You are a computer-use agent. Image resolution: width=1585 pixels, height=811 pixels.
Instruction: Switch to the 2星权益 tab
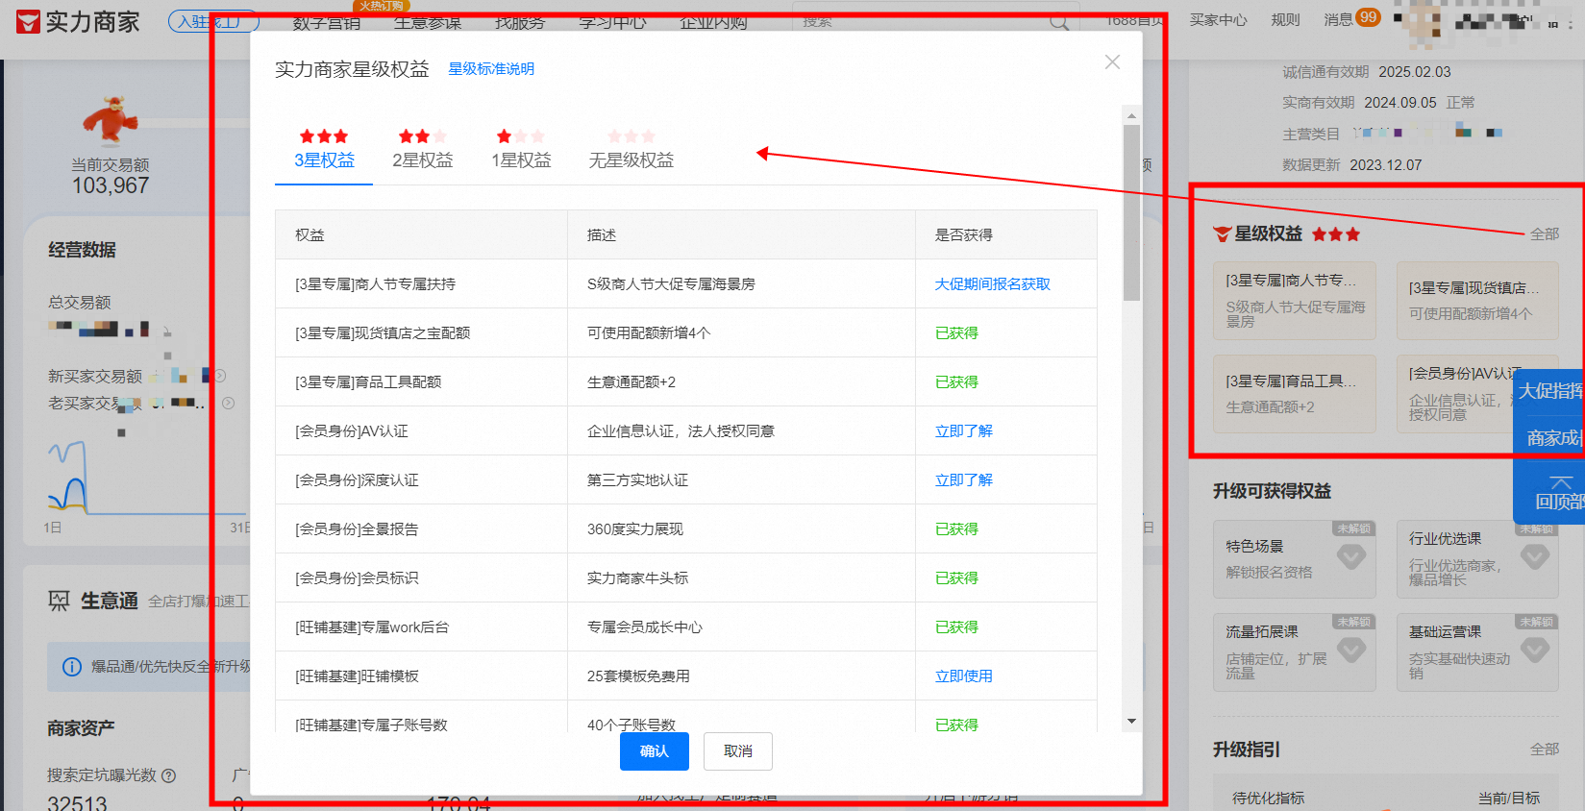coord(422,150)
